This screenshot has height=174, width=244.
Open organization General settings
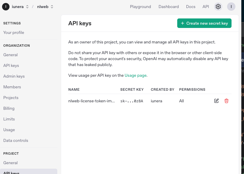[x=10, y=55]
